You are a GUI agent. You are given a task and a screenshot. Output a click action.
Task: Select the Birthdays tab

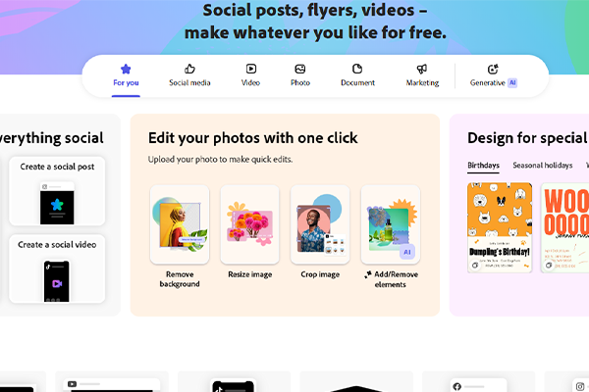click(x=483, y=166)
